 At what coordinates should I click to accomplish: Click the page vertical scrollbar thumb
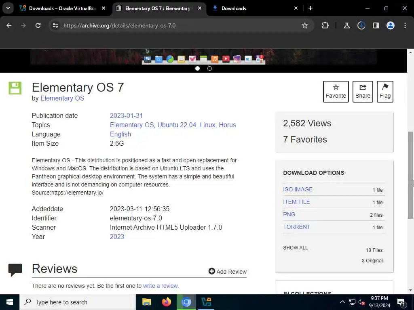(x=410, y=175)
